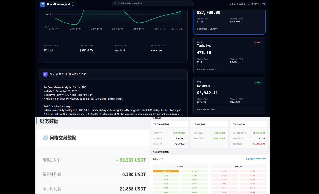Click the neutral sentiment dot on BTC card

pyautogui.click(x=198, y=29)
